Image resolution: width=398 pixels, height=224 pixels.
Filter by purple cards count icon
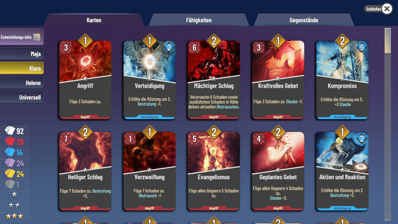pos(10,163)
